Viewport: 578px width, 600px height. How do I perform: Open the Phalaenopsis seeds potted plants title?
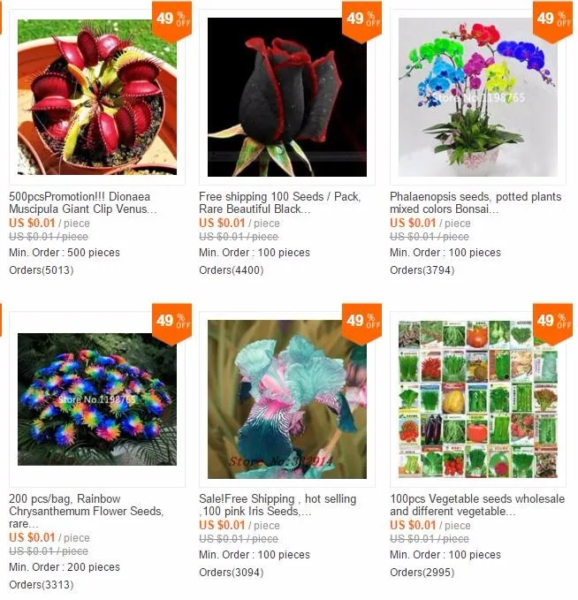tap(475, 203)
